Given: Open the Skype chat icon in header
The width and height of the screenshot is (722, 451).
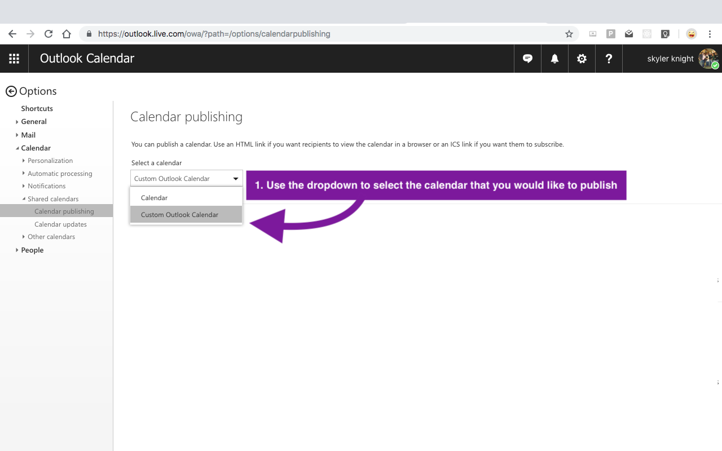Looking at the screenshot, I should [x=528, y=59].
